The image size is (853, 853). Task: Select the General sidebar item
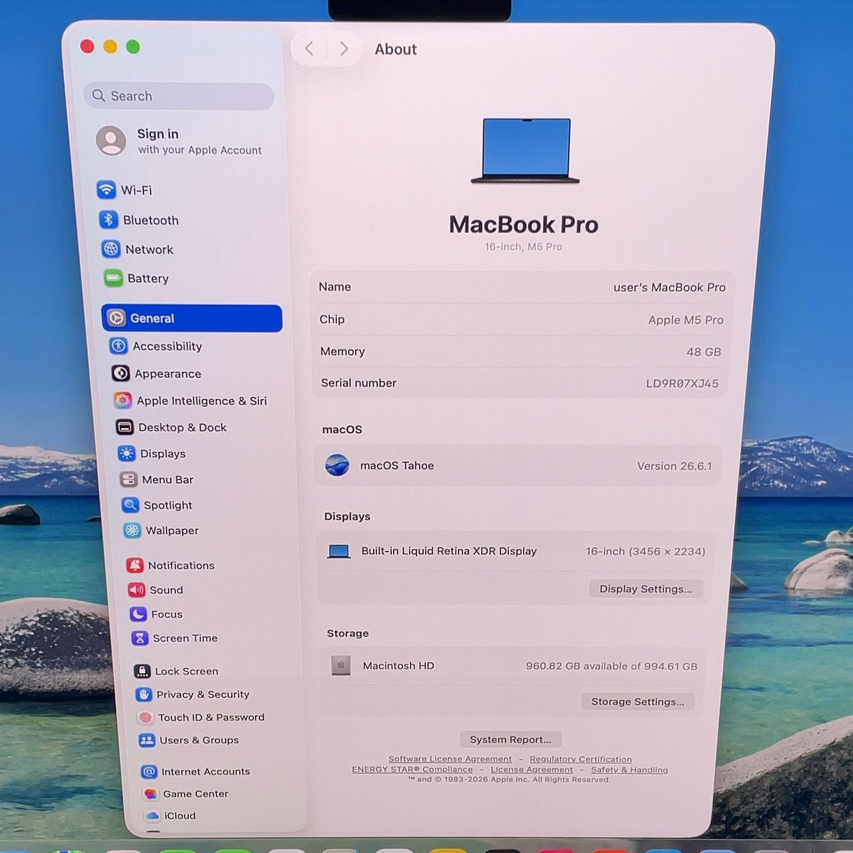coord(192,318)
